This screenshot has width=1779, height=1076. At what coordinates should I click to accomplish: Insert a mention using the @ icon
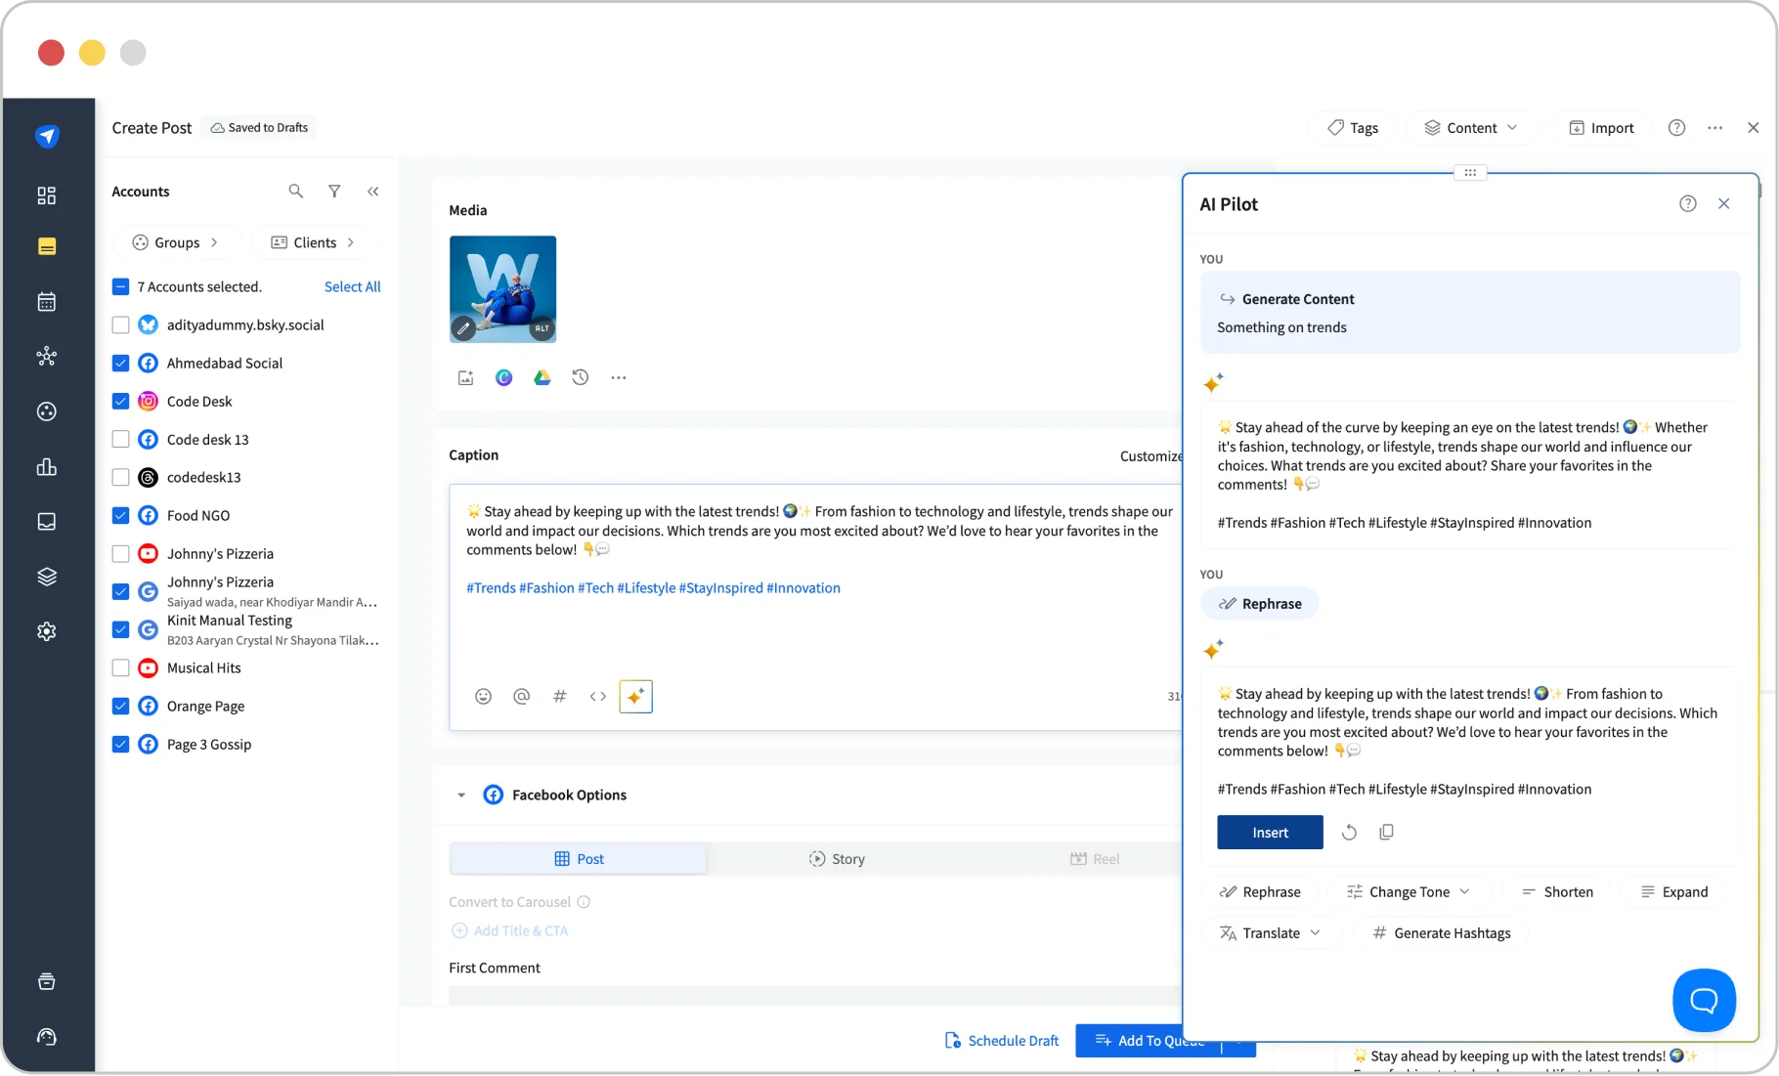(521, 697)
